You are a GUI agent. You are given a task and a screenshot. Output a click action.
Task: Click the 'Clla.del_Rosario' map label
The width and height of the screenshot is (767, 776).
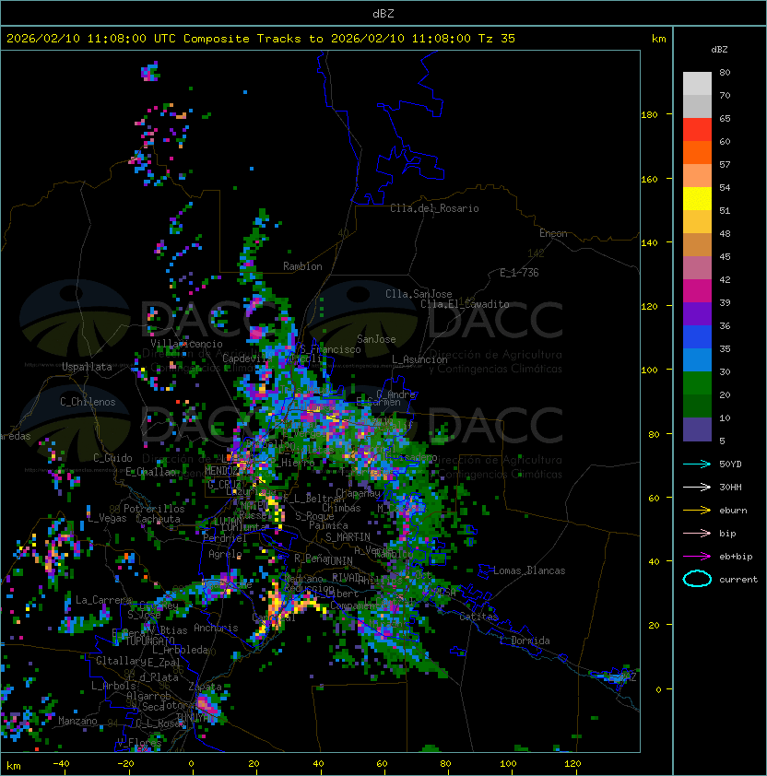(x=434, y=208)
